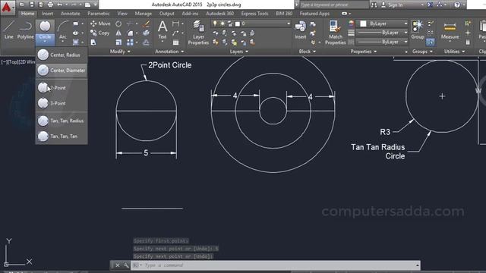Screen dimensions: 486x273
Task: Click the Scale tool icon
Action: [x=118, y=42]
